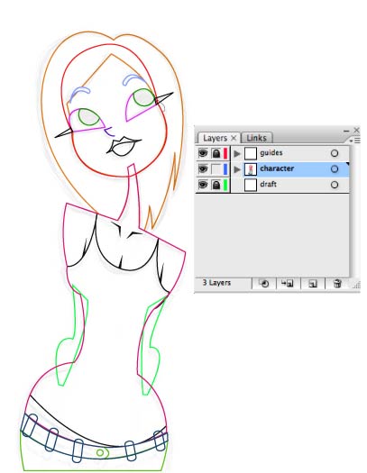Hide the character layer with its eye icon
367x473 pixels.
click(x=203, y=169)
